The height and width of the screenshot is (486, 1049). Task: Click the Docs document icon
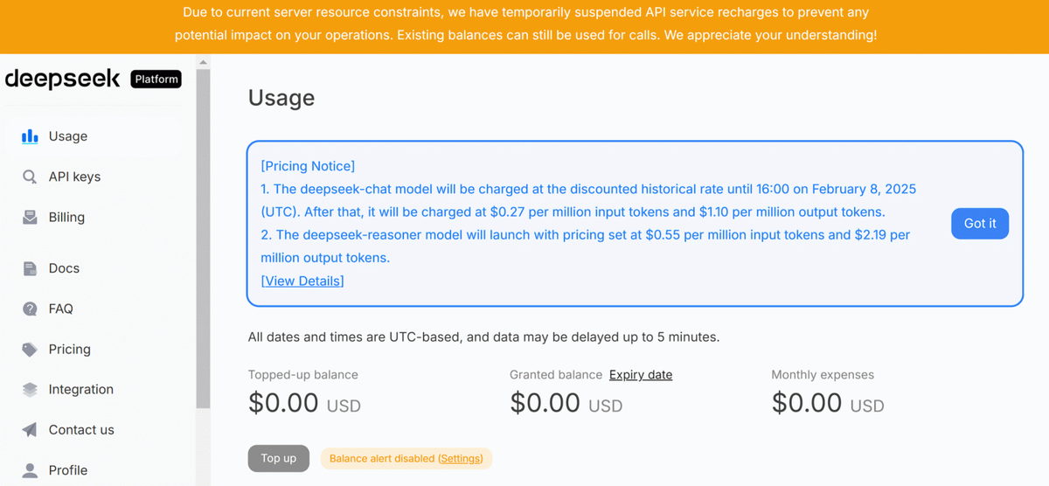coord(30,268)
